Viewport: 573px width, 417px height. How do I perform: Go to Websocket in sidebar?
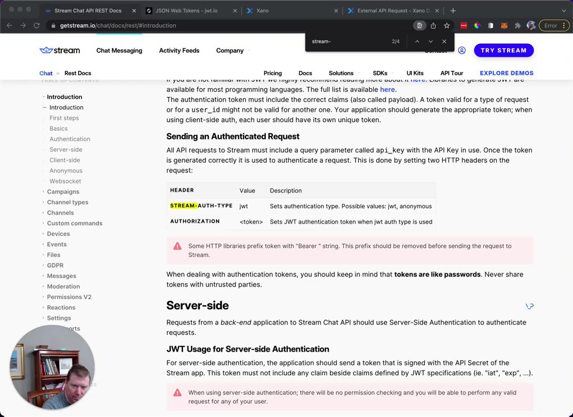(65, 181)
